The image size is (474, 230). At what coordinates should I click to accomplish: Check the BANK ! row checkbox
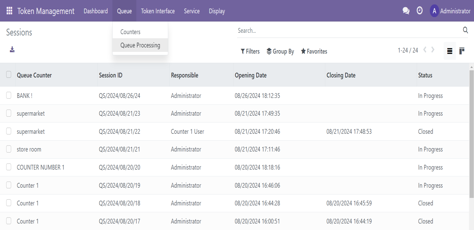click(9, 96)
